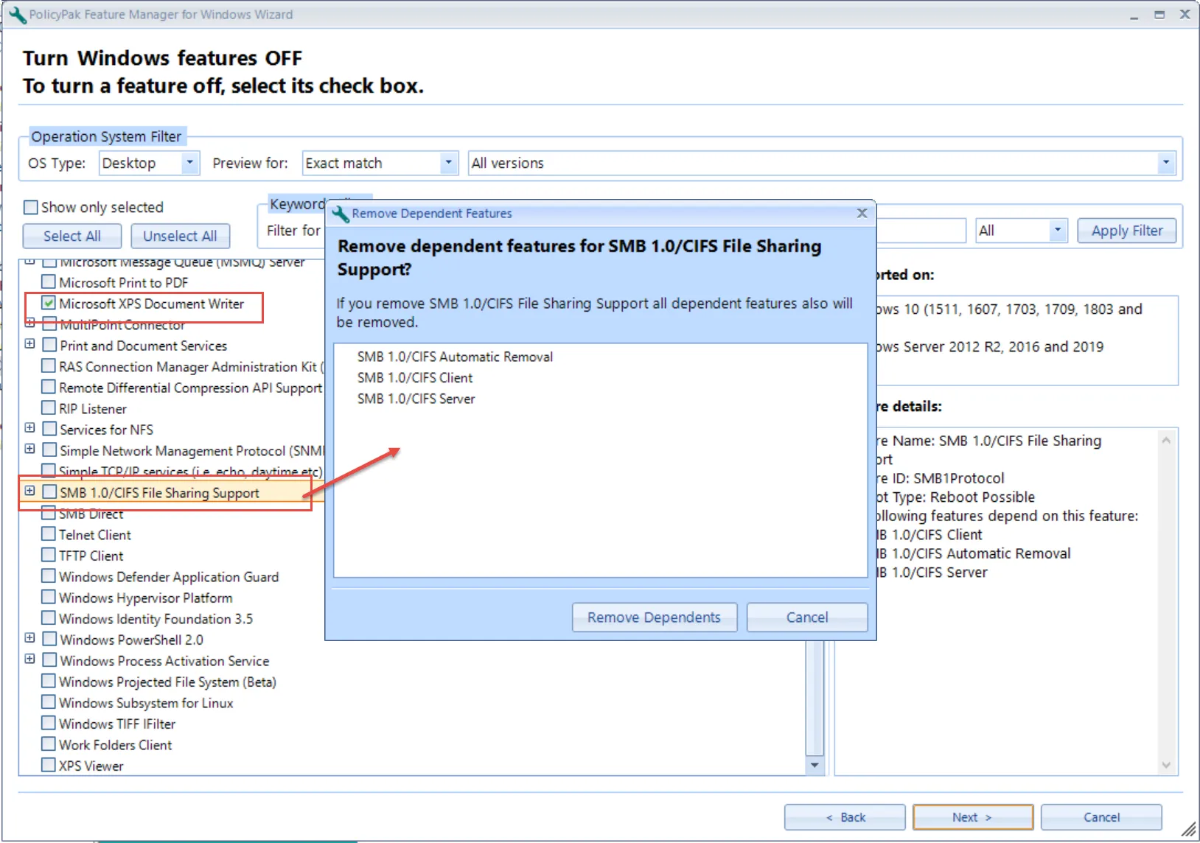Click the Remove Dependents button
Image resolution: width=1200 pixels, height=843 pixels.
(654, 618)
